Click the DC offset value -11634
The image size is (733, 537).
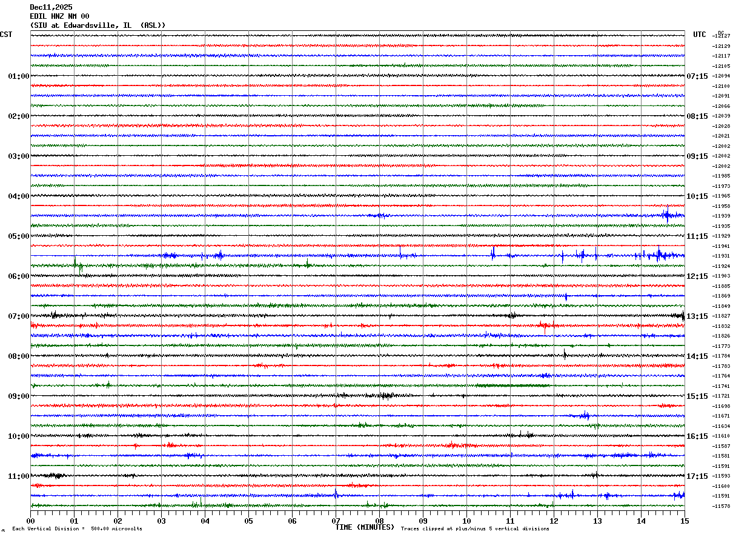[x=721, y=426]
